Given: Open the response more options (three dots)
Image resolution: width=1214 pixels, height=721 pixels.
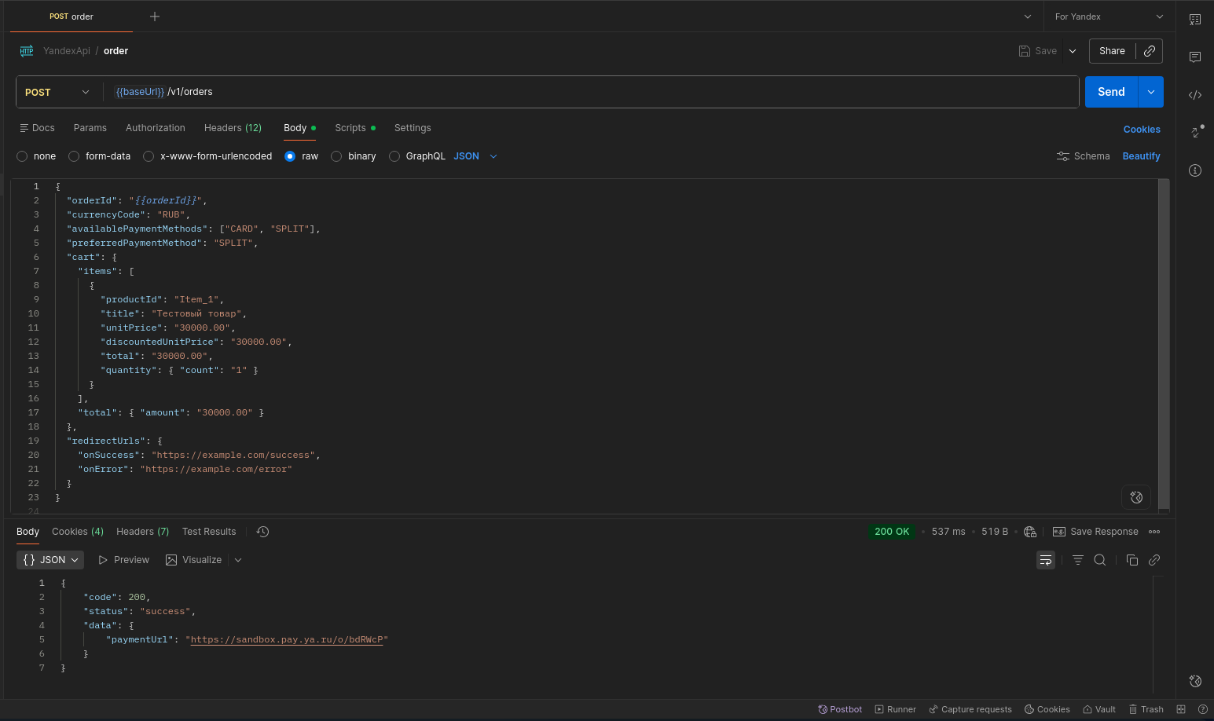Looking at the screenshot, I should click(x=1154, y=532).
